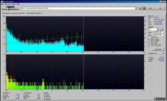Click the PI Failures average value 0.07
The width and height of the screenshot is (167, 101).
pyautogui.click(x=39, y=95)
